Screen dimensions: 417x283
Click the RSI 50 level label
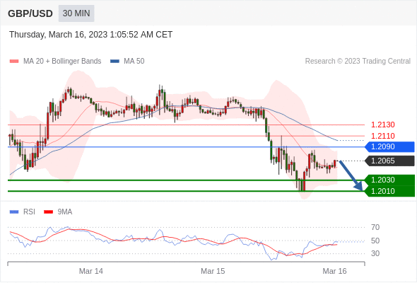(375, 241)
